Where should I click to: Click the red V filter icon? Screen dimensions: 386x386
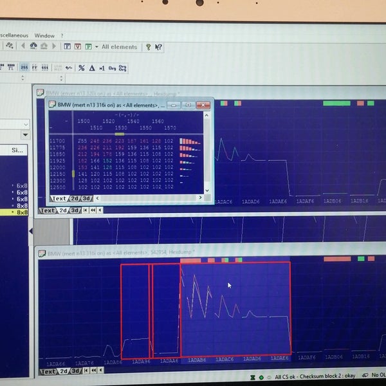click(78, 46)
